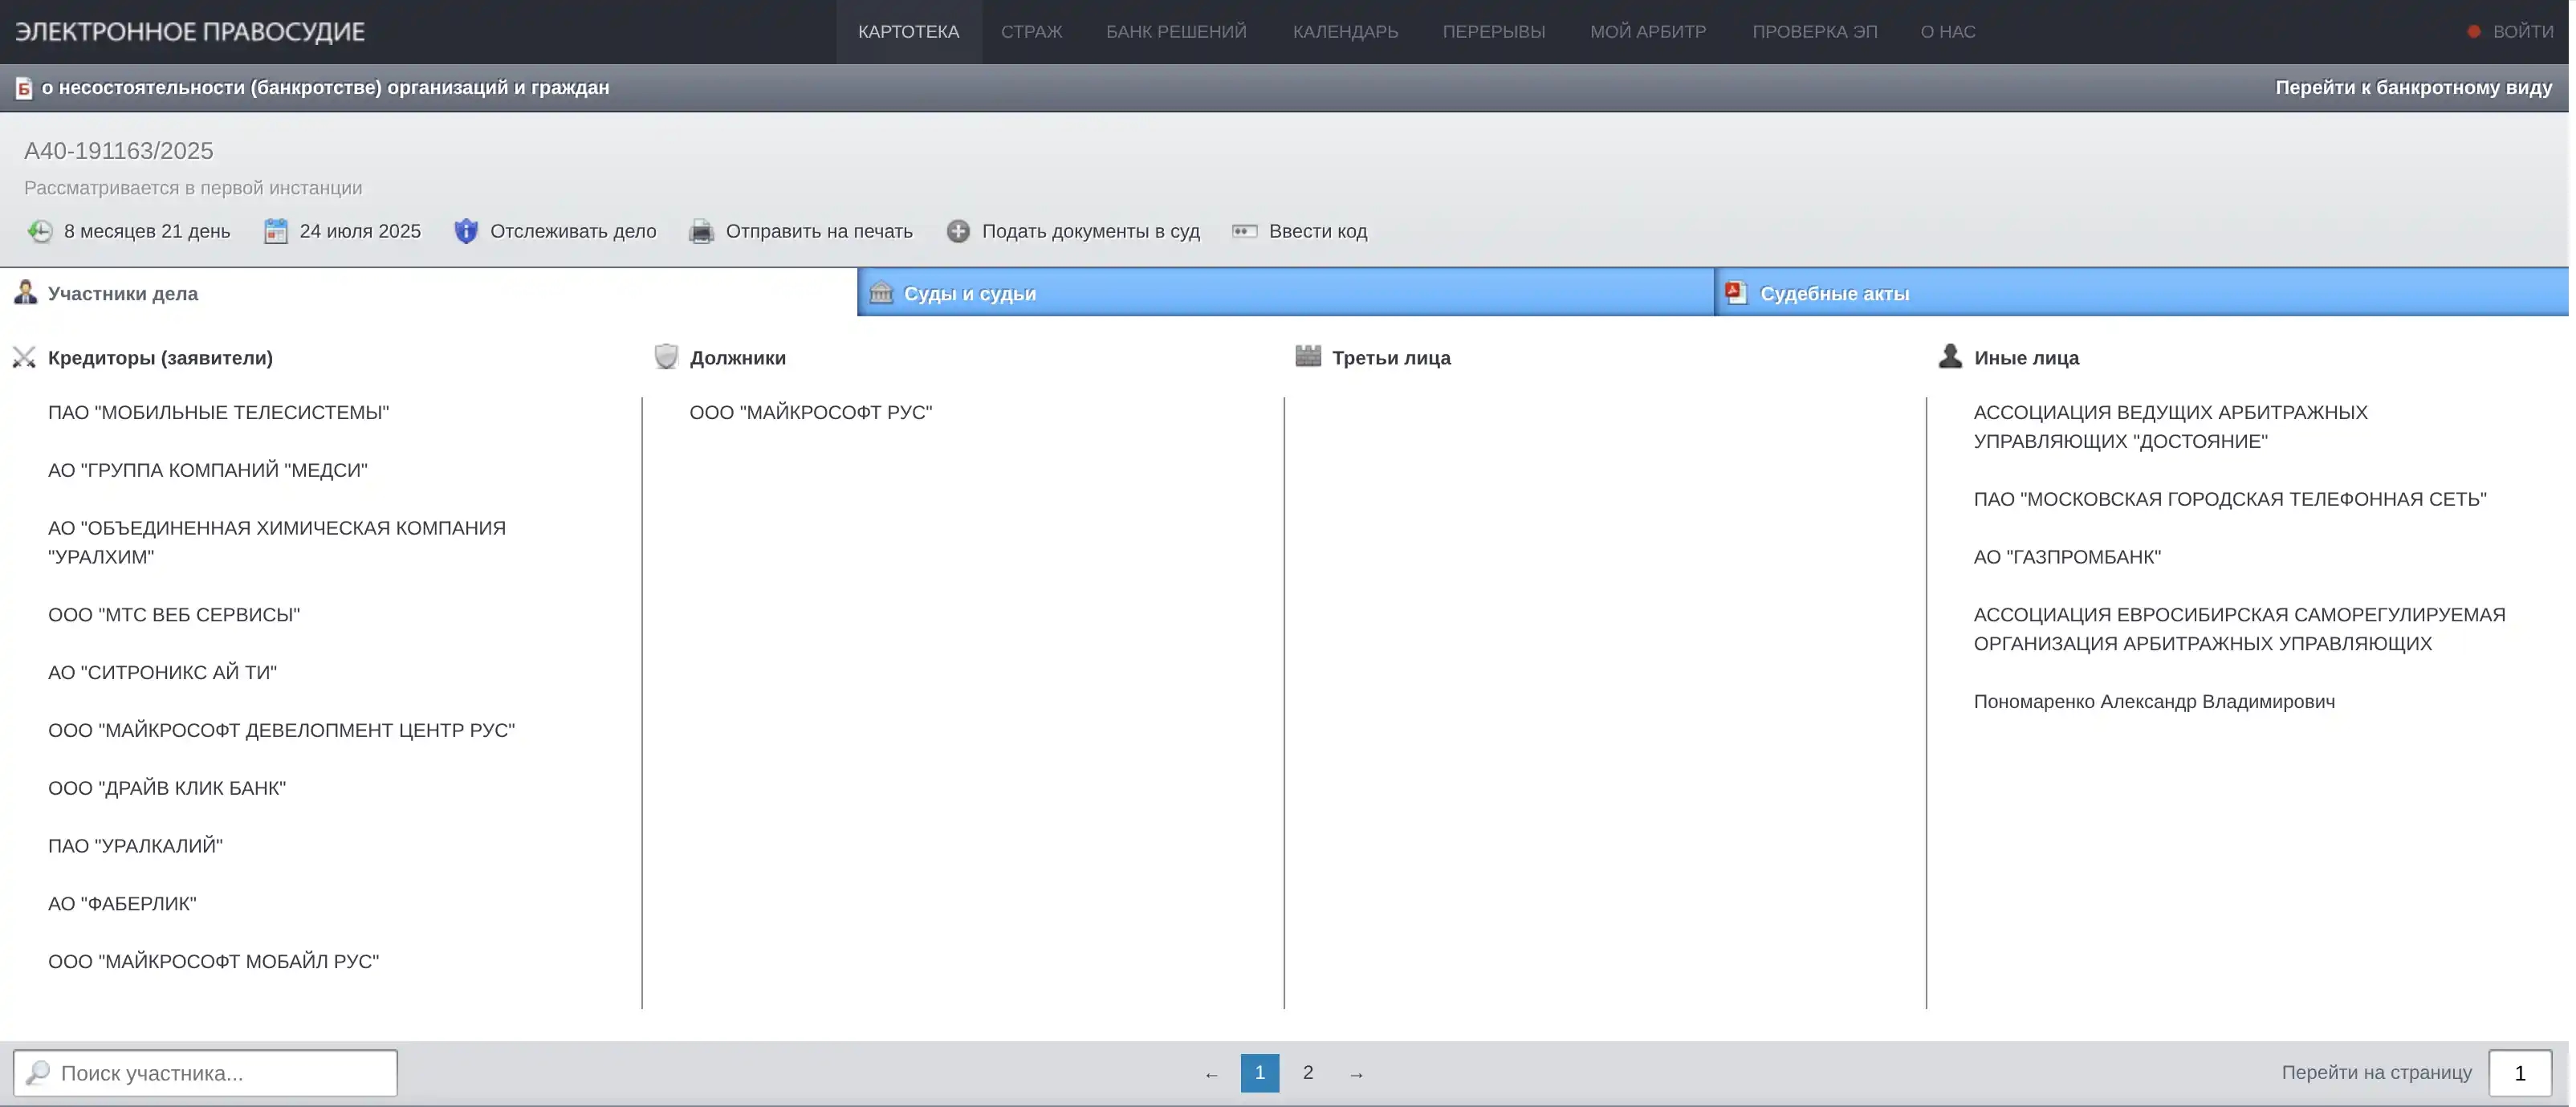Open the Календарь navigation item
Viewport: 2576px width, 1107px height.
tap(1345, 32)
